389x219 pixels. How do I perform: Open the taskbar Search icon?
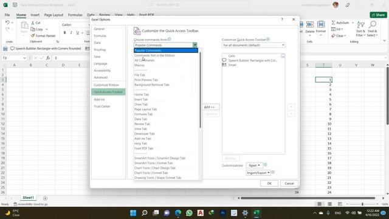145,213
